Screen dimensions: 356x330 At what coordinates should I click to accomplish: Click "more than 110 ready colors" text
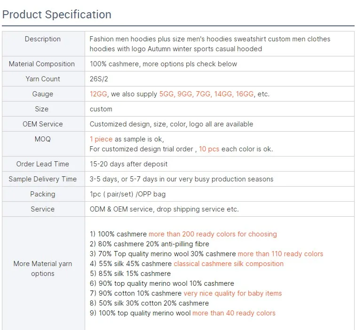pyautogui.click(x=280, y=254)
